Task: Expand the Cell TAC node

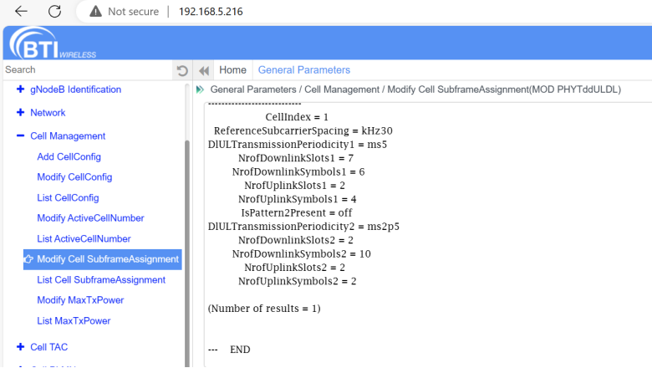Action: [x=20, y=347]
